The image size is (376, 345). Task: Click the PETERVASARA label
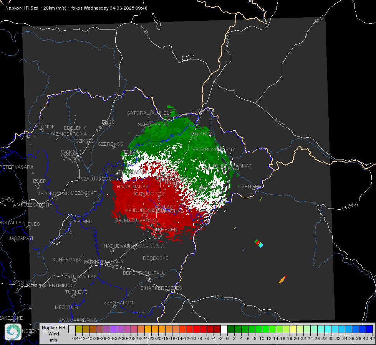click(x=17, y=167)
